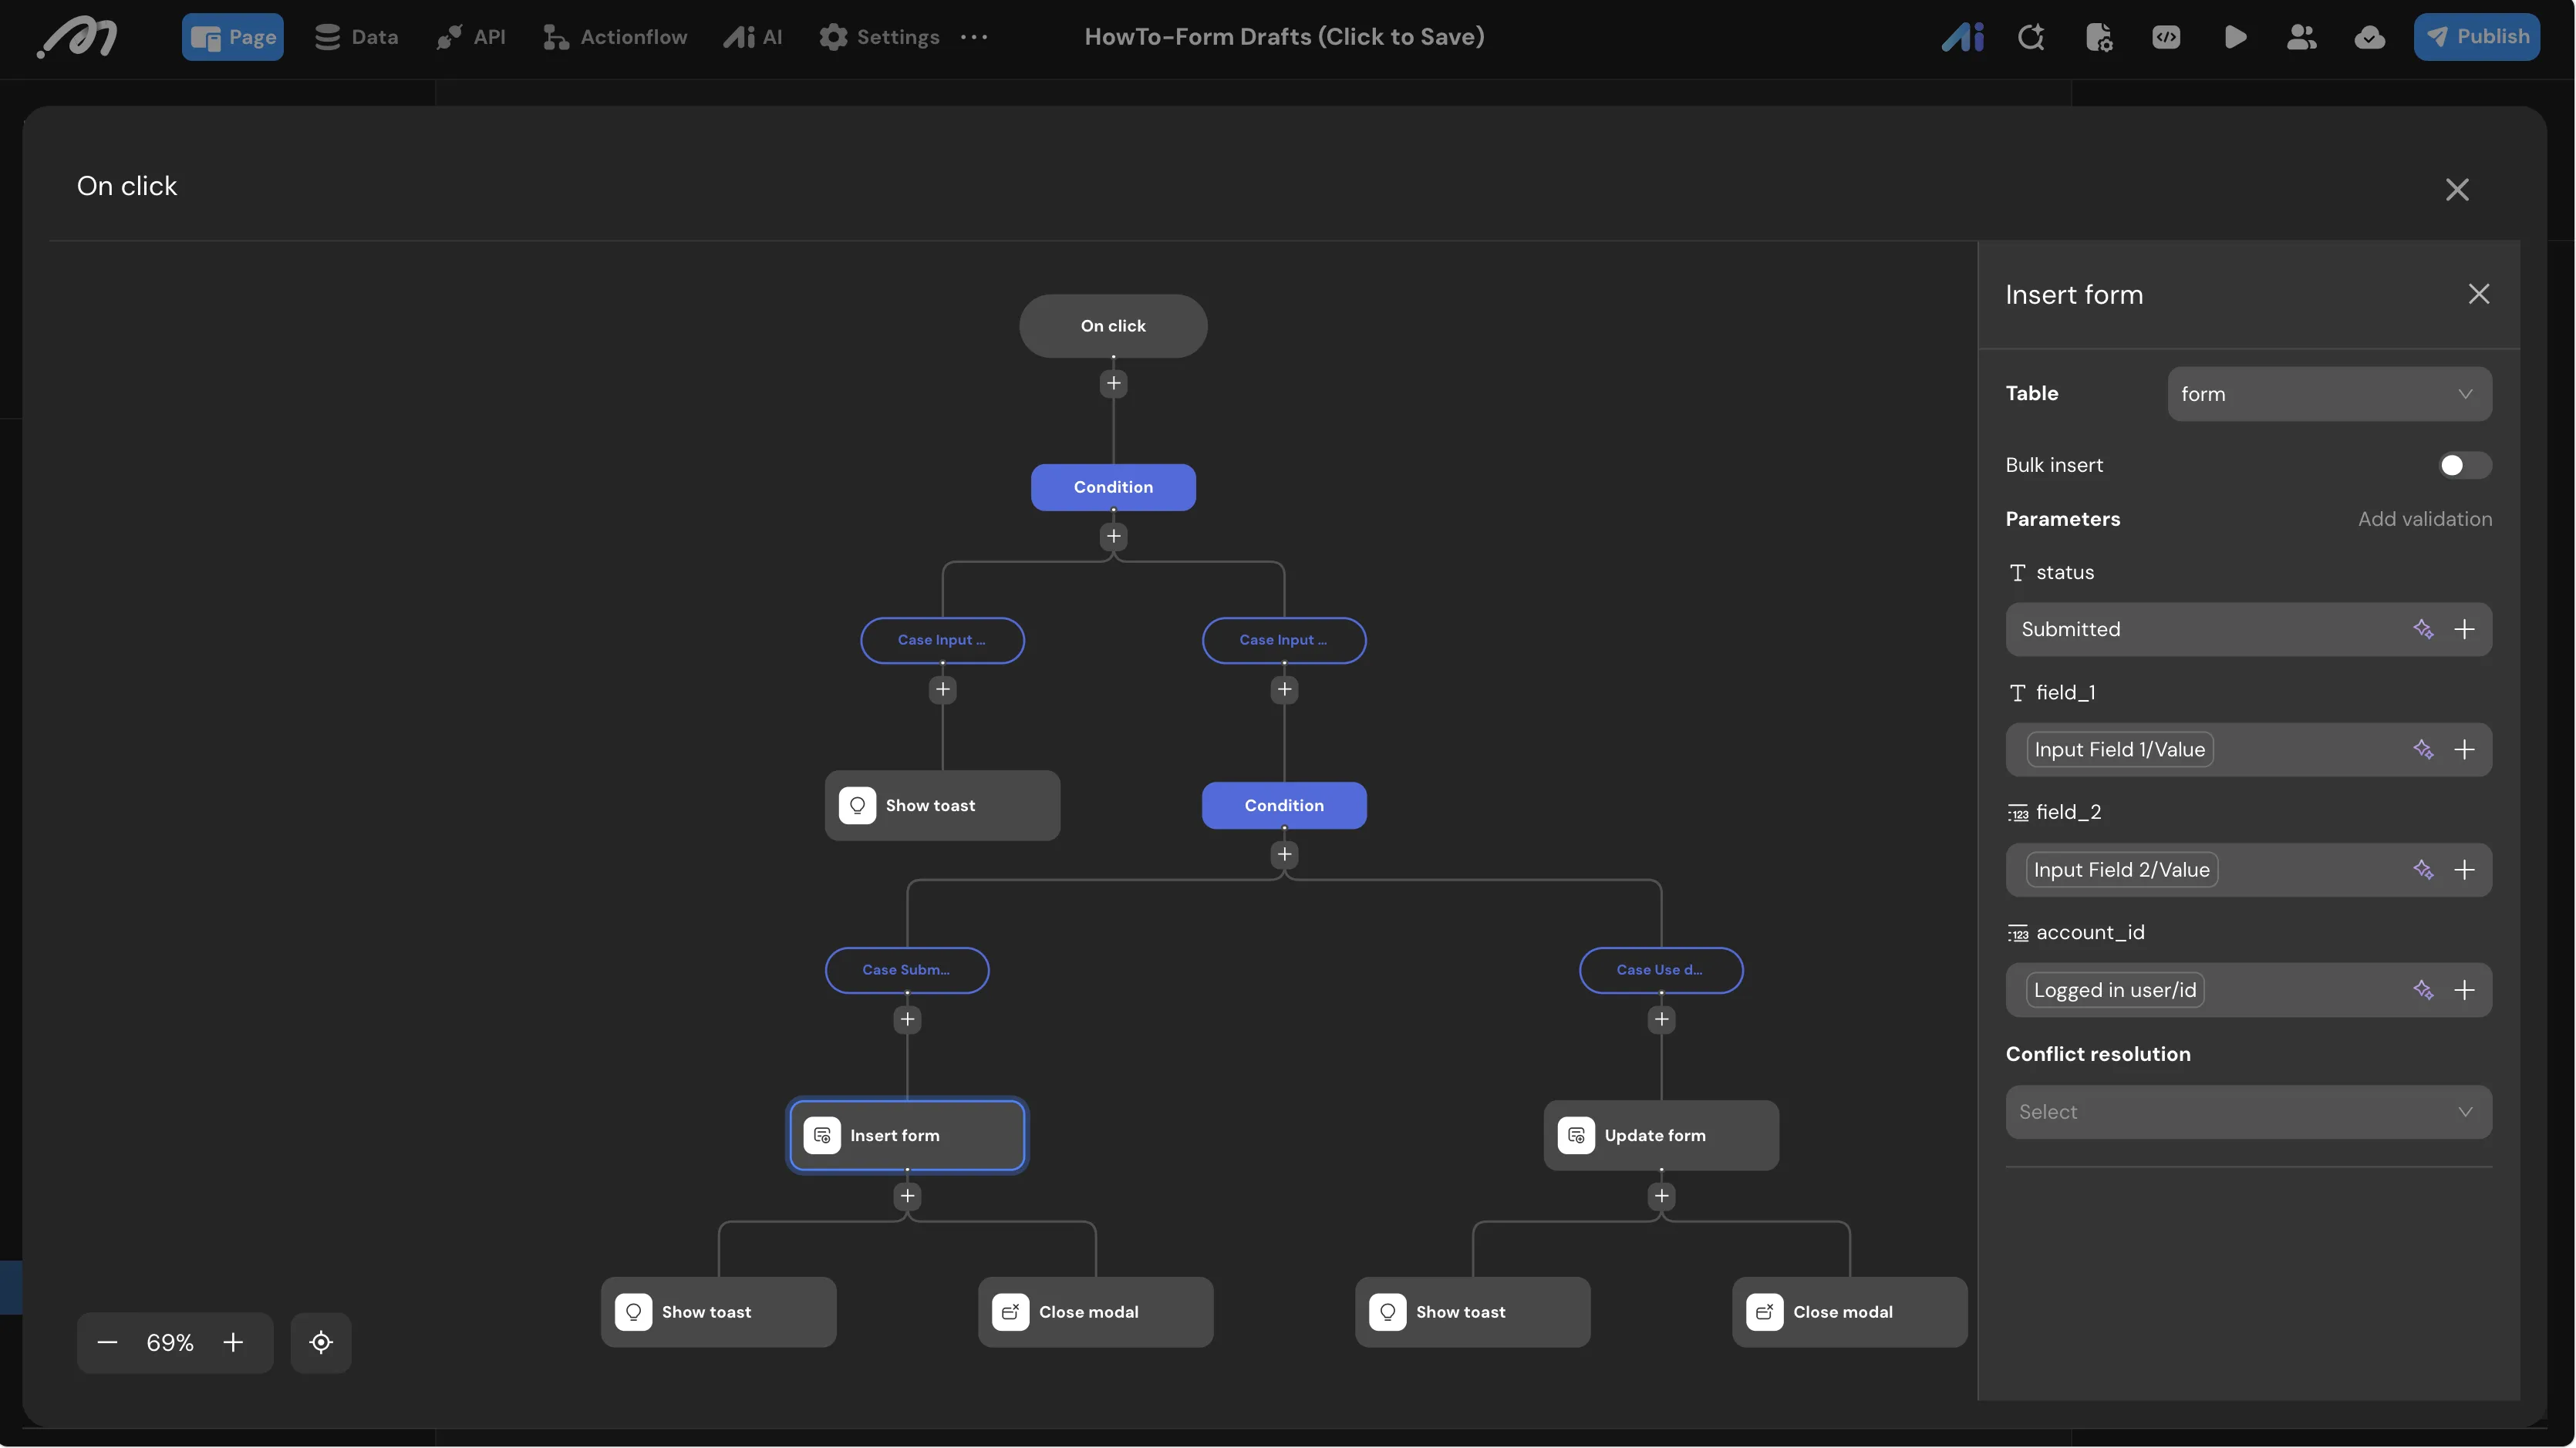This screenshot has width=2576, height=1448.
Task: Add a node below On click trigger
Action: tap(1113, 384)
